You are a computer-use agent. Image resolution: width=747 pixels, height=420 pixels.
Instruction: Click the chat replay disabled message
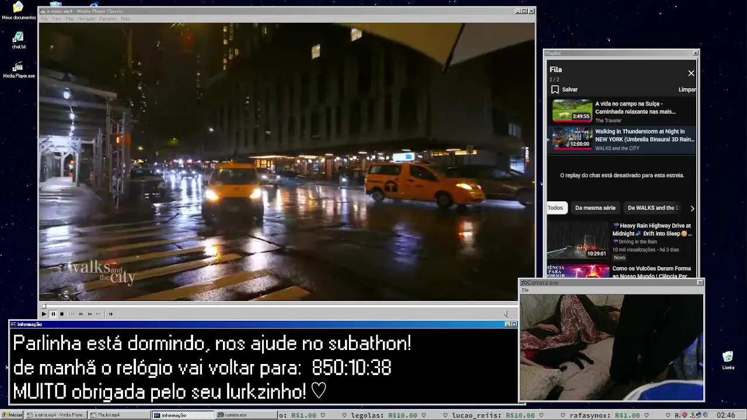click(622, 175)
